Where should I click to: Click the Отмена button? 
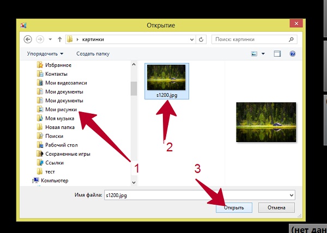click(276, 207)
